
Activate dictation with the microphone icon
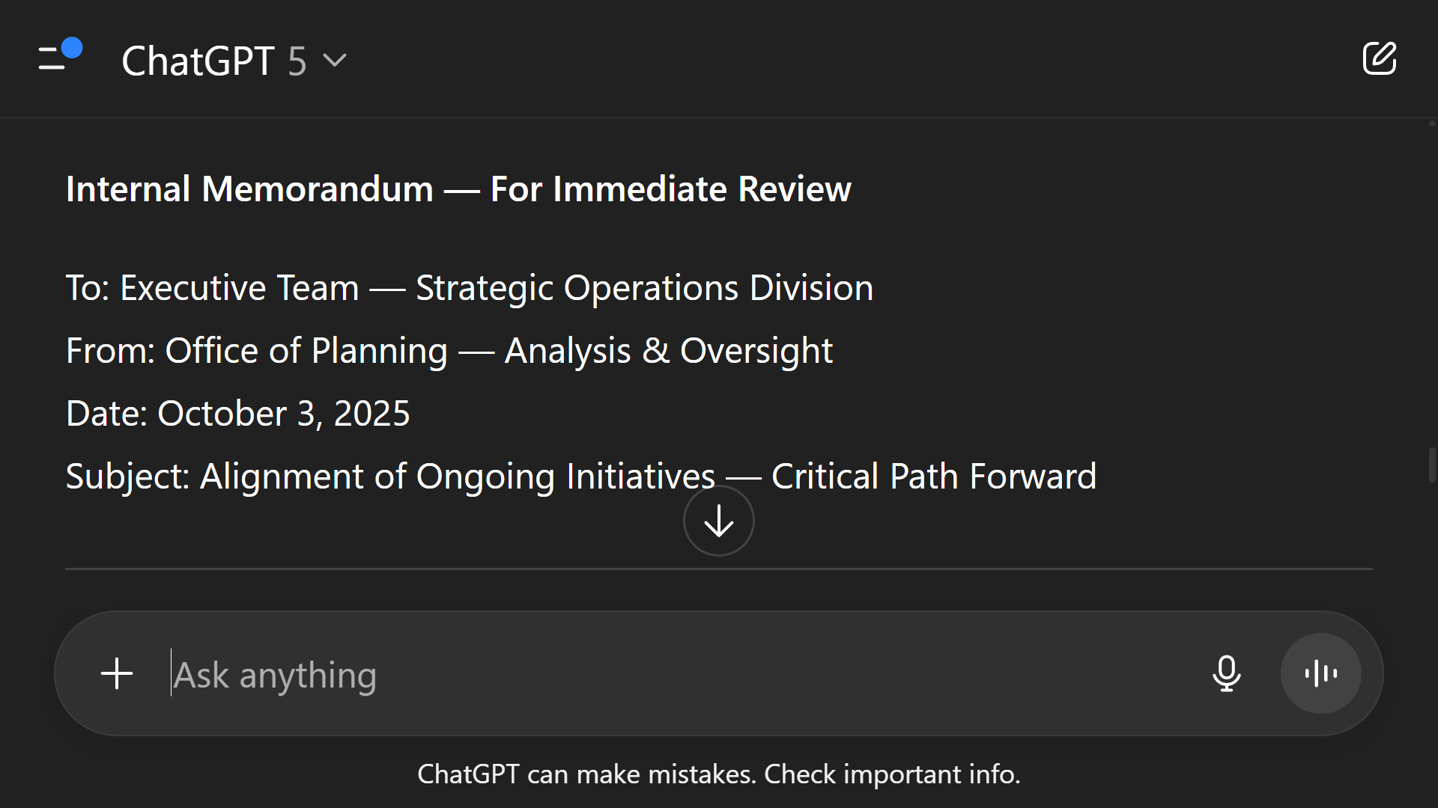click(x=1226, y=673)
